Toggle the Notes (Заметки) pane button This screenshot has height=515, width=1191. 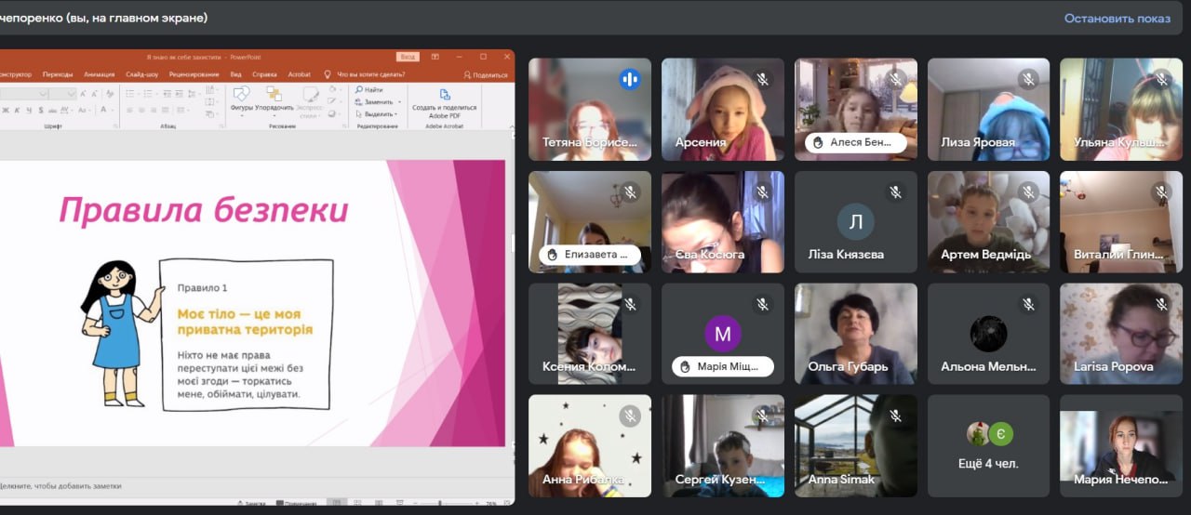tap(249, 503)
